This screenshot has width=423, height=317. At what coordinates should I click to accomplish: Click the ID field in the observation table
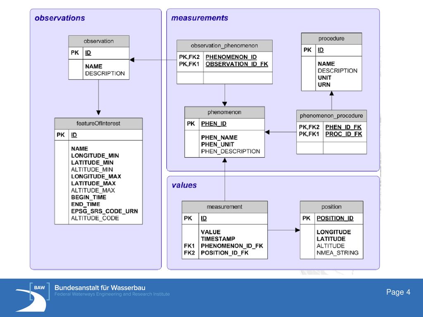point(88,53)
